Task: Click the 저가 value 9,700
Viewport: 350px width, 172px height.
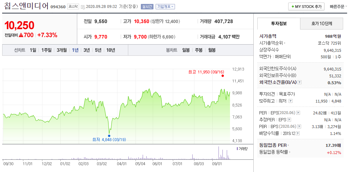Action: pyautogui.click(x=141, y=37)
